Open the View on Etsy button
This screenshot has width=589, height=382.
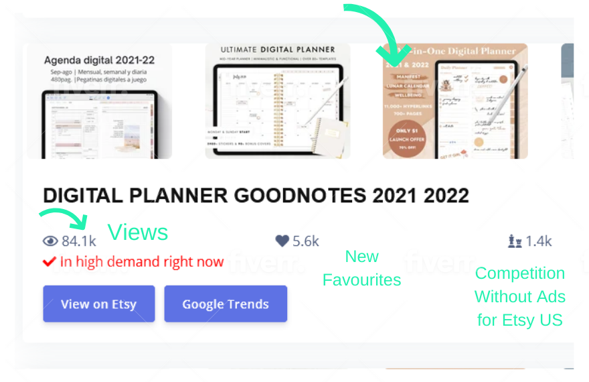coord(99,304)
